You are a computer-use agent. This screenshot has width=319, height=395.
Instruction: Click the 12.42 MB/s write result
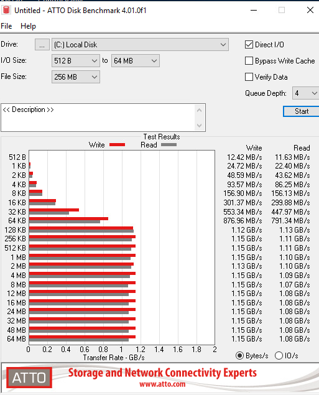(244, 157)
